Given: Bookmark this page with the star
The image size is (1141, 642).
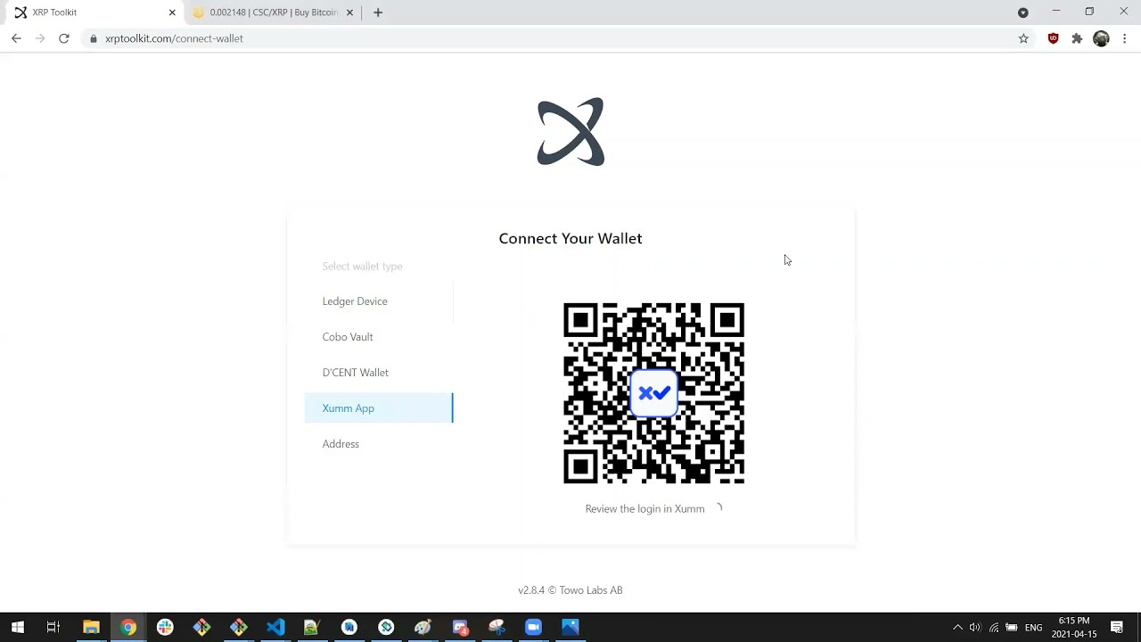Looking at the screenshot, I should pos(1023,38).
